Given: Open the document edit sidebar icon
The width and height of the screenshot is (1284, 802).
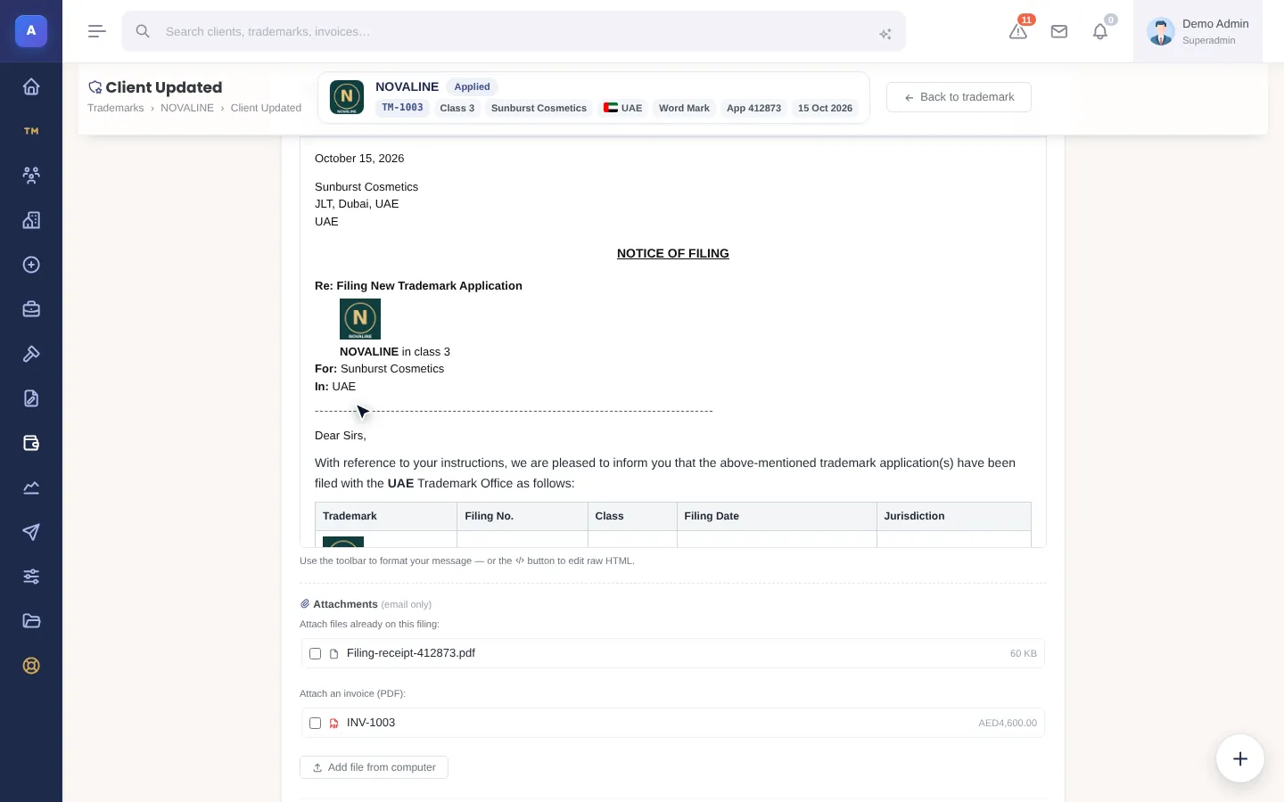Looking at the screenshot, I should pos(31,398).
